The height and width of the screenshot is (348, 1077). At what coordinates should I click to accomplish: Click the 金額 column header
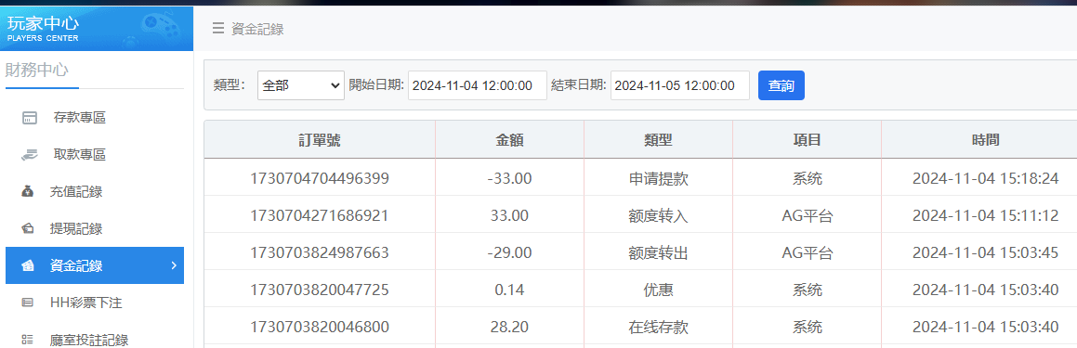509,139
